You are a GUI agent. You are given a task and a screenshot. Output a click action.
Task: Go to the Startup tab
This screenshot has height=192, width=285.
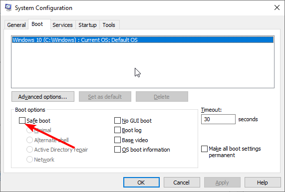[87, 25]
